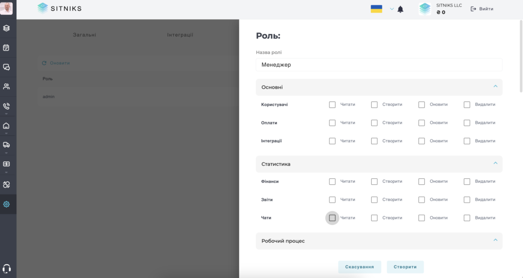
Task: Click the SITNIKS LLC company logo
Action: tap(425, 9)
